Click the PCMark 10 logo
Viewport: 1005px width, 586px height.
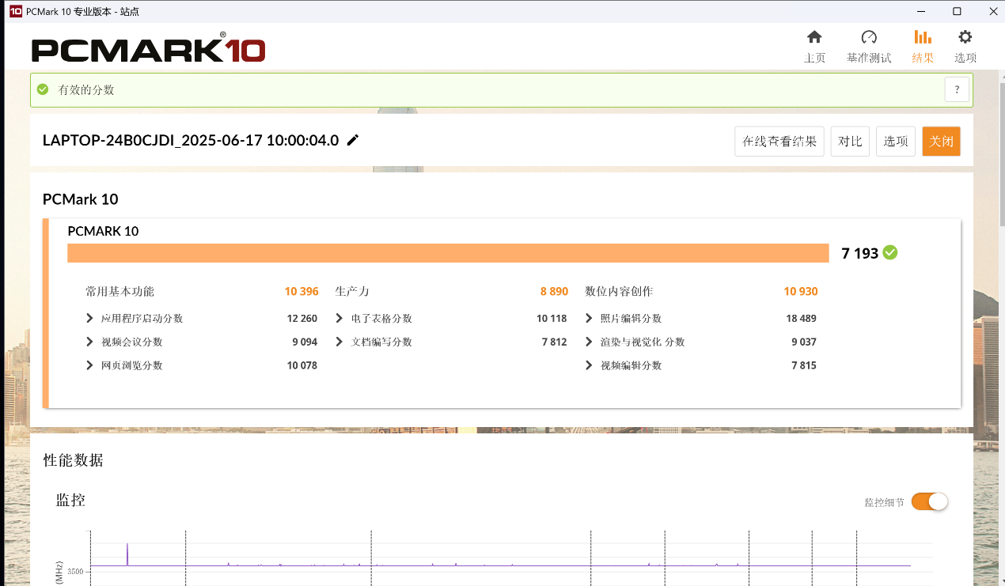[148, 49]
